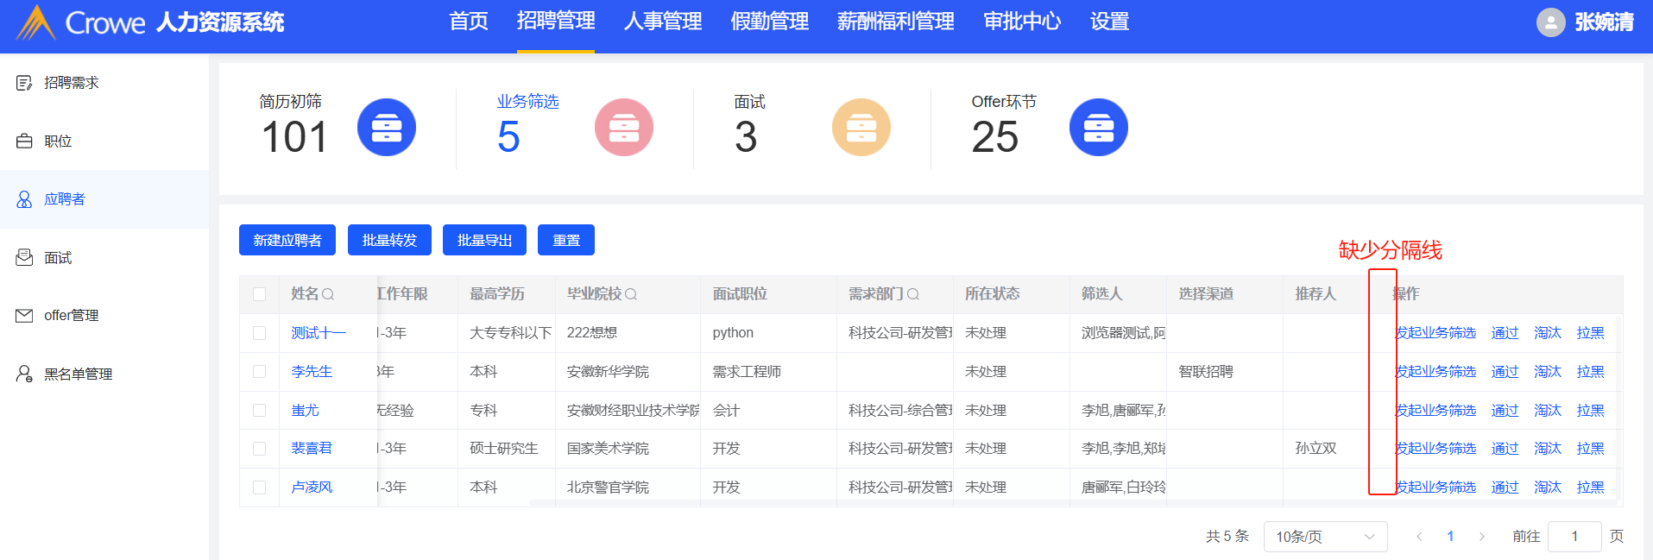Click the pink 业务筛选 circle icon

point(623,128)
